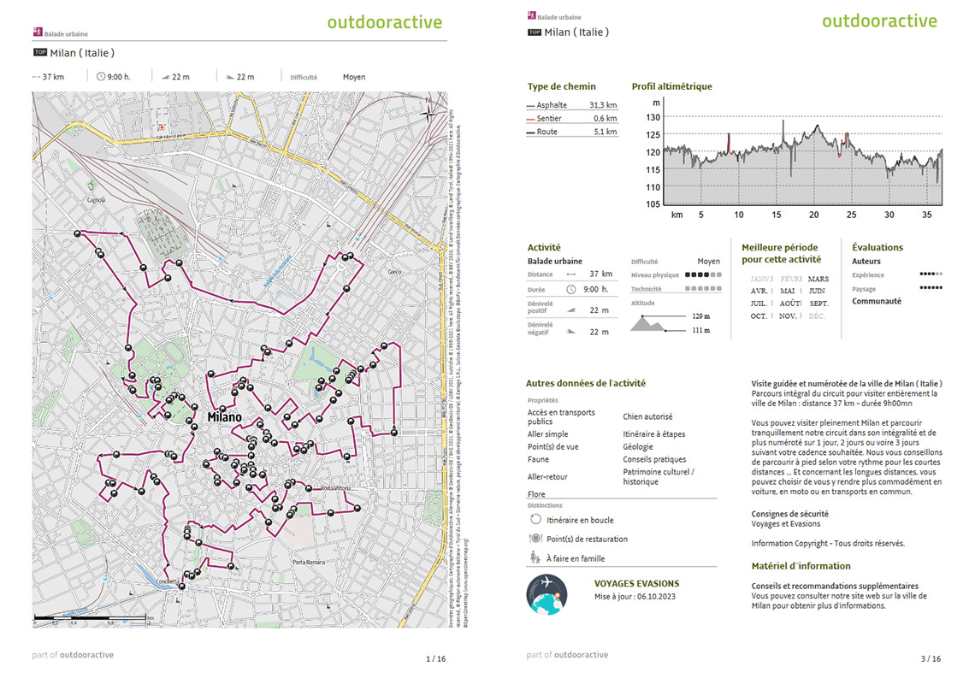Click the red hospital cross marker on map
Viewport: 975px width, 684px height.
[x=162, y=128]
